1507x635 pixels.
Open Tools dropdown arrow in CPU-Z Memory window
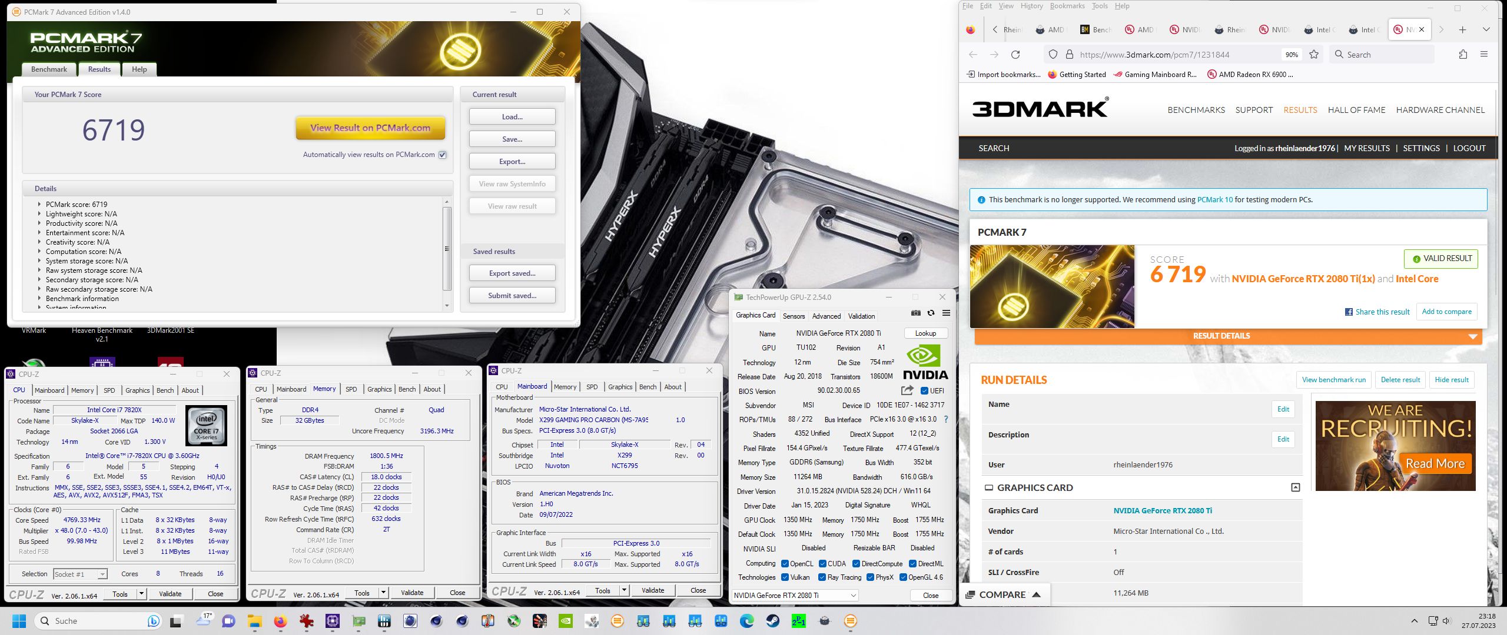point(383,593)
